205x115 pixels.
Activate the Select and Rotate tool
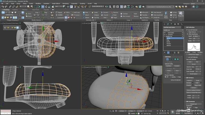[x=46, y=7]
